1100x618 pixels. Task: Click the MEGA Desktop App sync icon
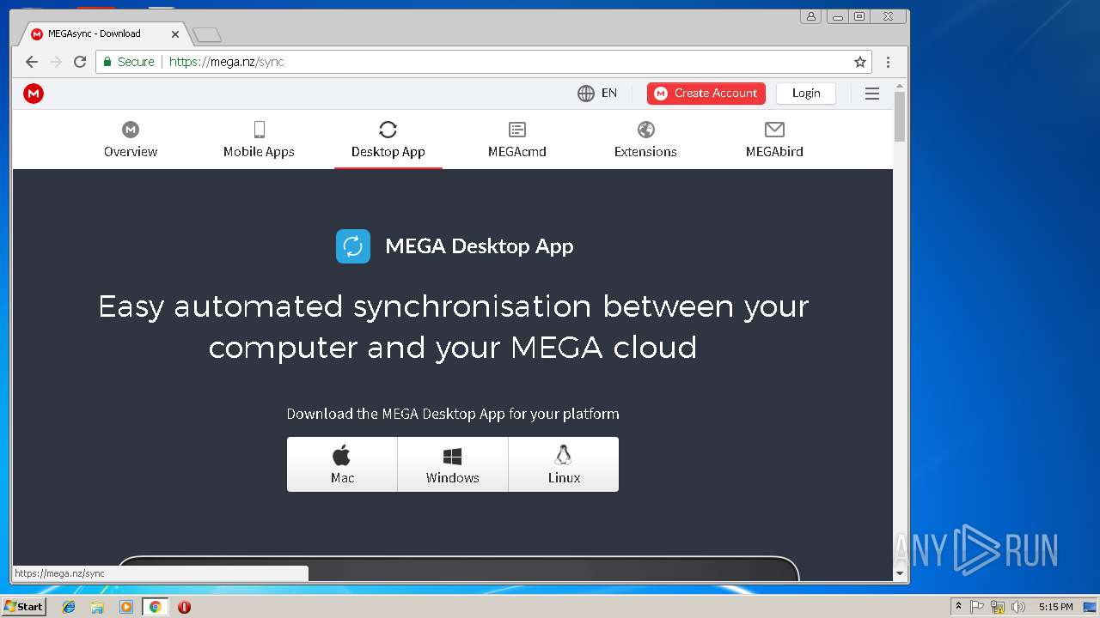click(353, 246)
